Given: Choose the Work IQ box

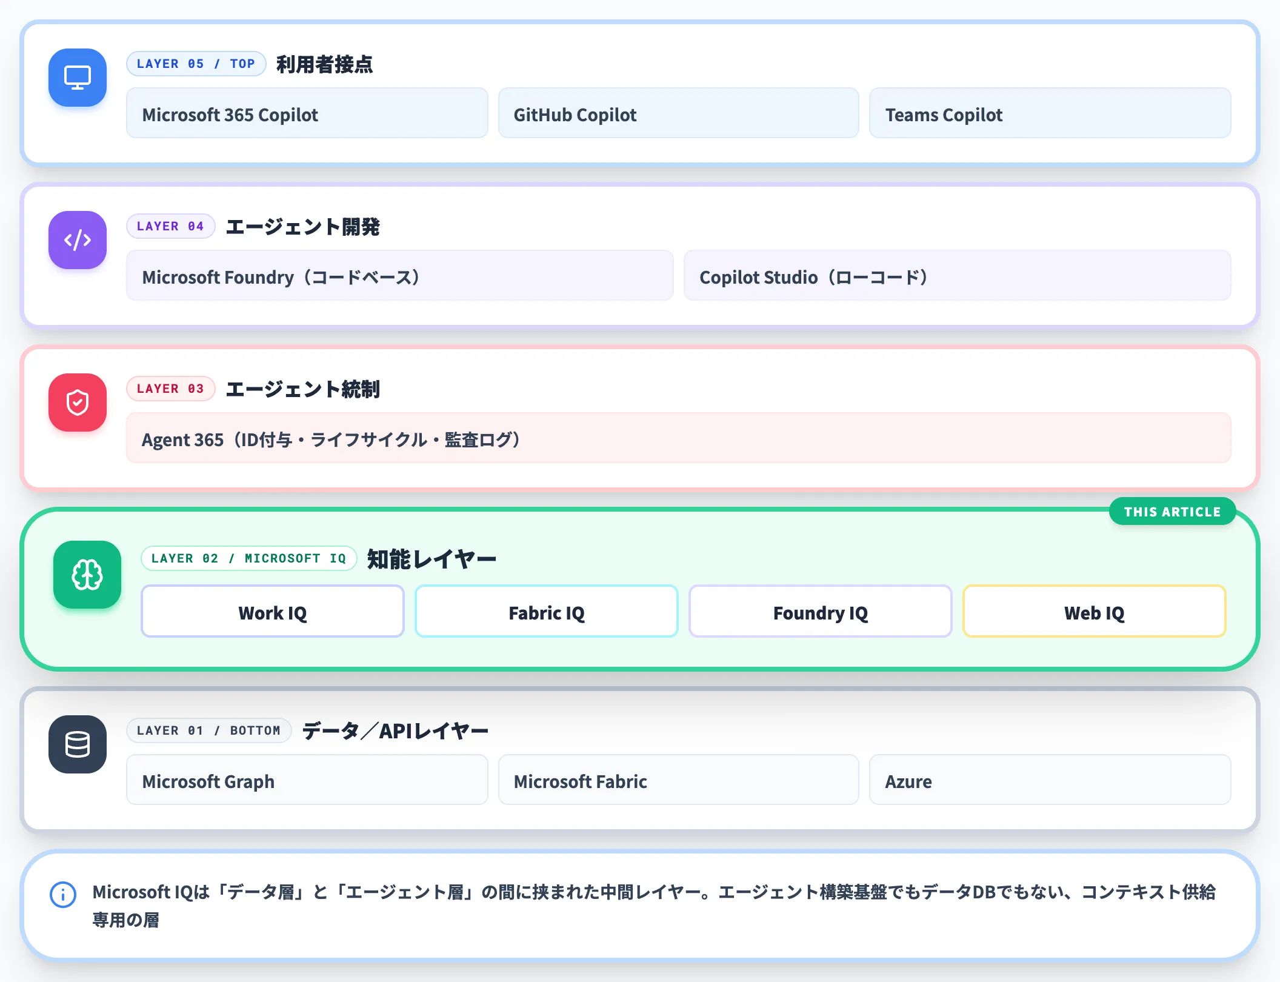Looking at the screenshot, I should click(x=273, y=612).
